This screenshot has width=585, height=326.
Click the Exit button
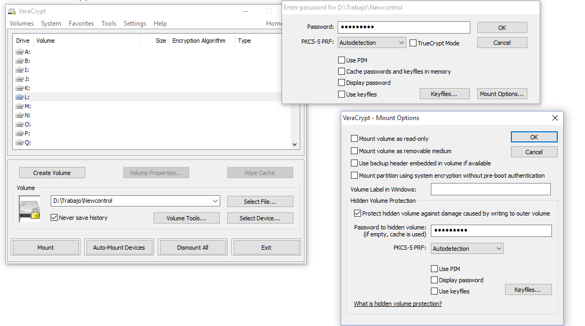coord(267,247)
